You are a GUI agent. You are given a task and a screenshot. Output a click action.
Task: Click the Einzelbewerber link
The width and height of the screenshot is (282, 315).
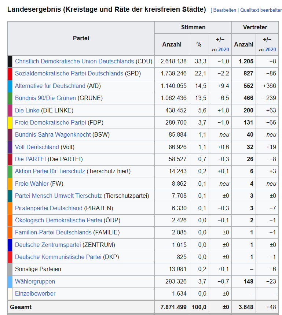tap(35, 293)
